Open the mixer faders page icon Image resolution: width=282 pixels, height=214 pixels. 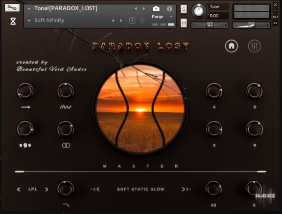254,46
